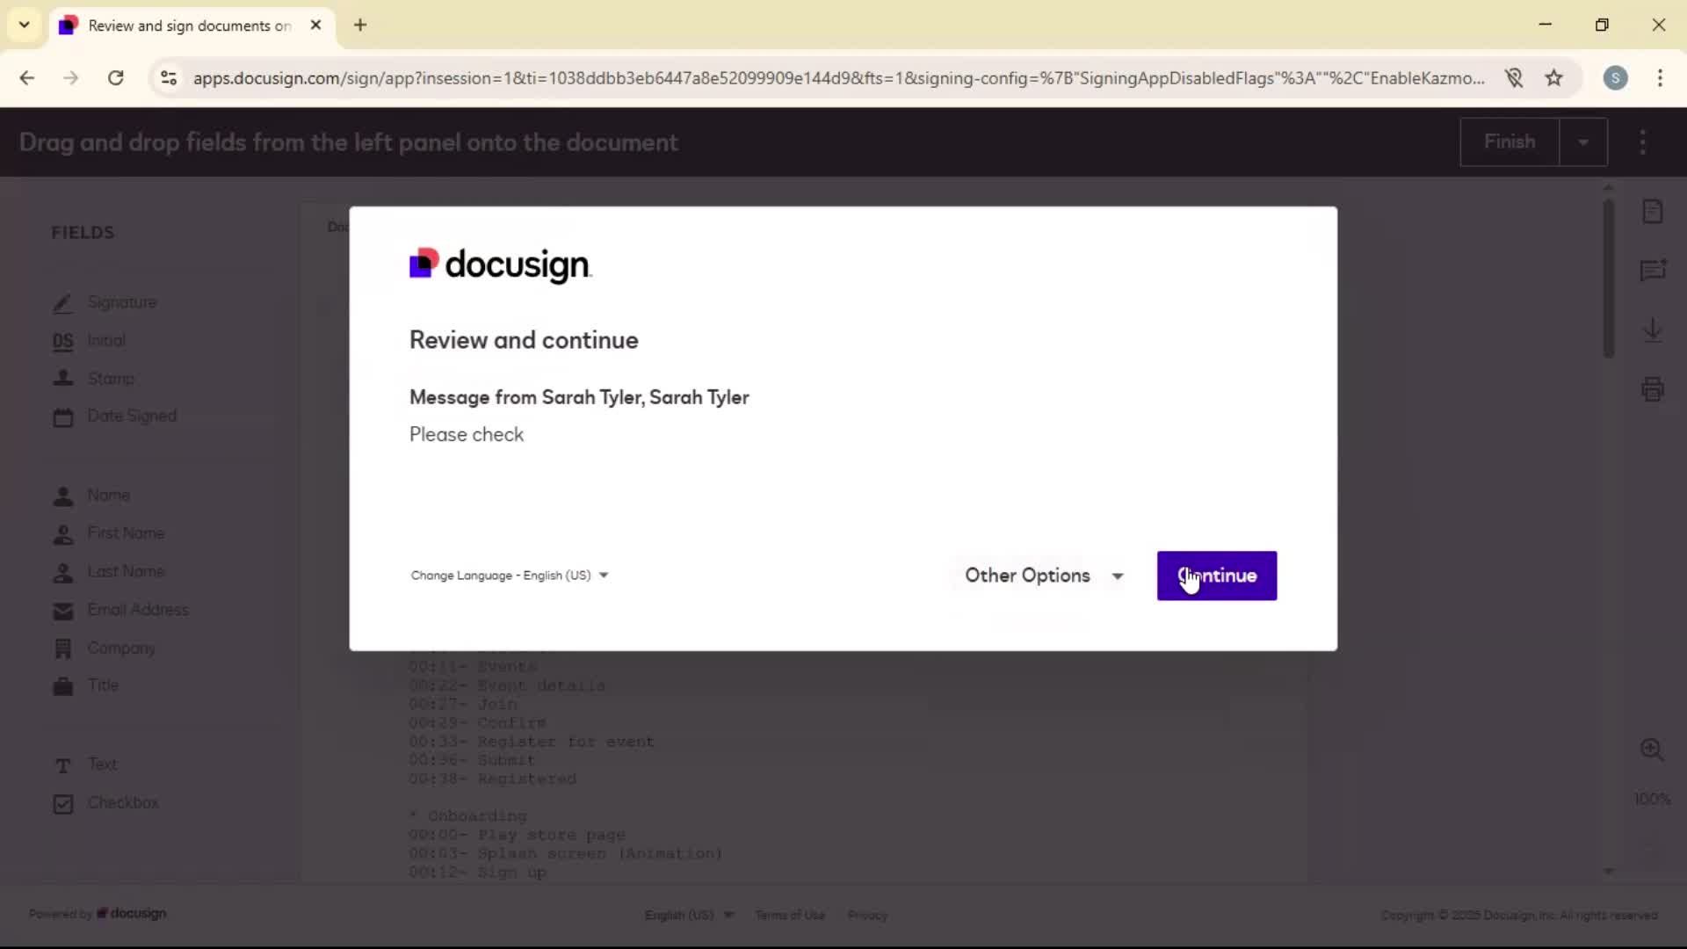Click the address bar URL
Viewport: 1687px width, 949px height.
click(x=839, y=78)
